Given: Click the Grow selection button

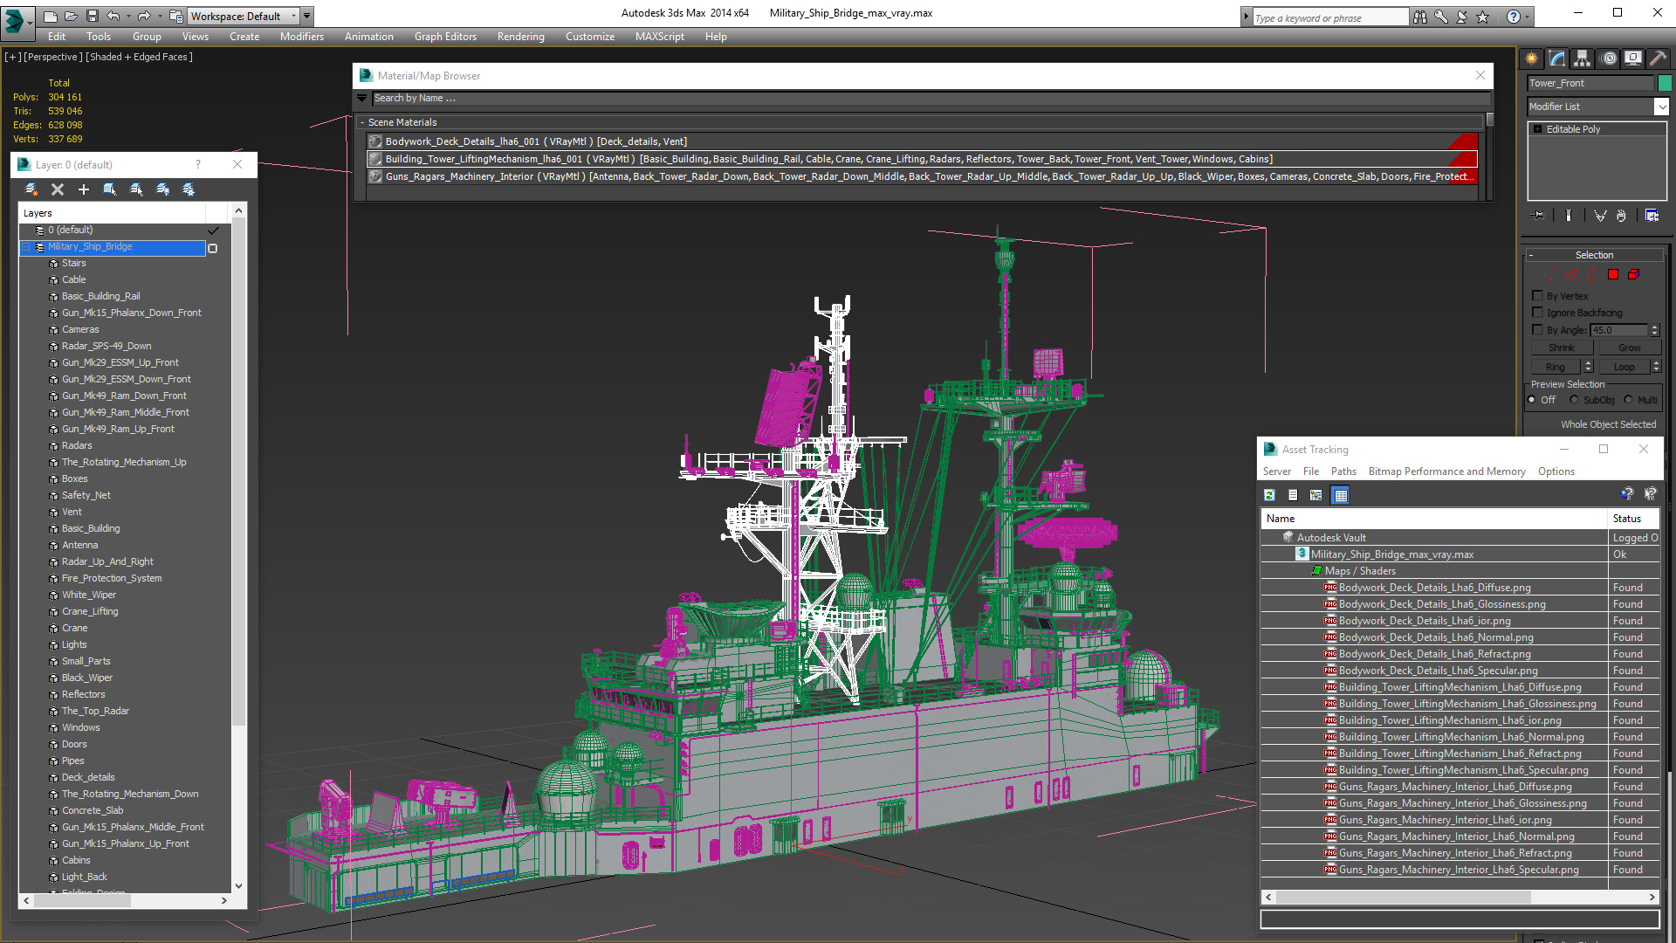Looking at the screenshot, I should (x=1629, y=348).
